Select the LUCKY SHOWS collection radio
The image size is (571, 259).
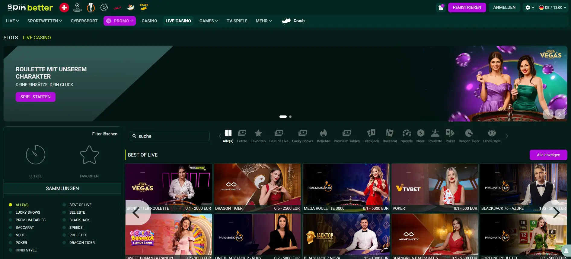click(x=10, y=212)
